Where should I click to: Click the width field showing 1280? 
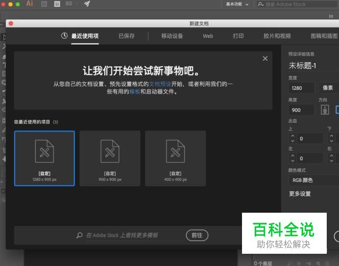tap(301, 88)
